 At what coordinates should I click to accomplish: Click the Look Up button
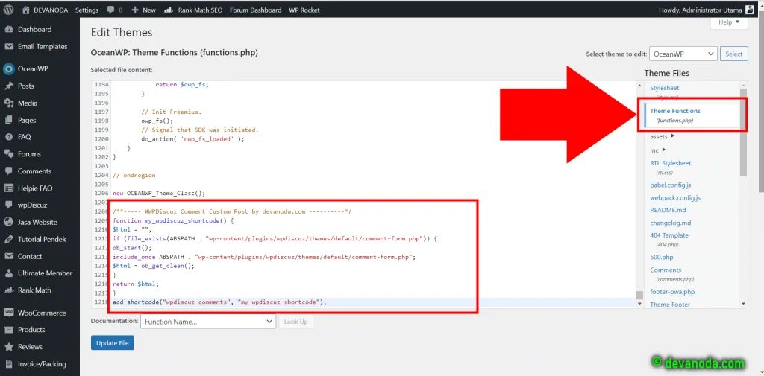coord(295,322)
